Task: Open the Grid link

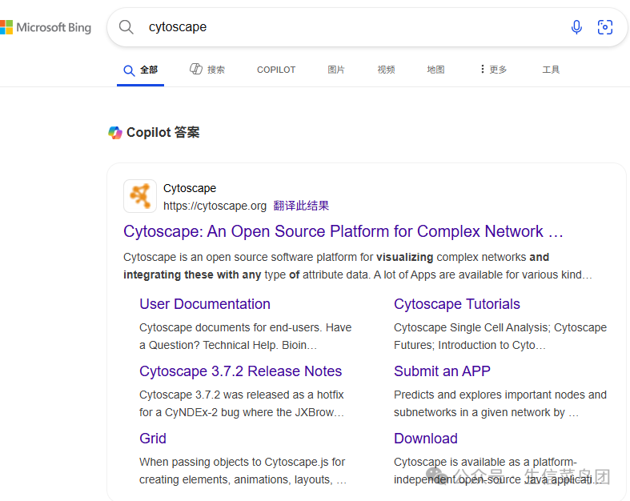Action: [153, 439]
